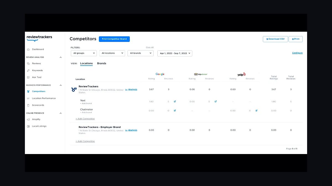Click the Total Reviews column header
The height and width of the screenshot is (186, 332).
click(x=291, y=78)
